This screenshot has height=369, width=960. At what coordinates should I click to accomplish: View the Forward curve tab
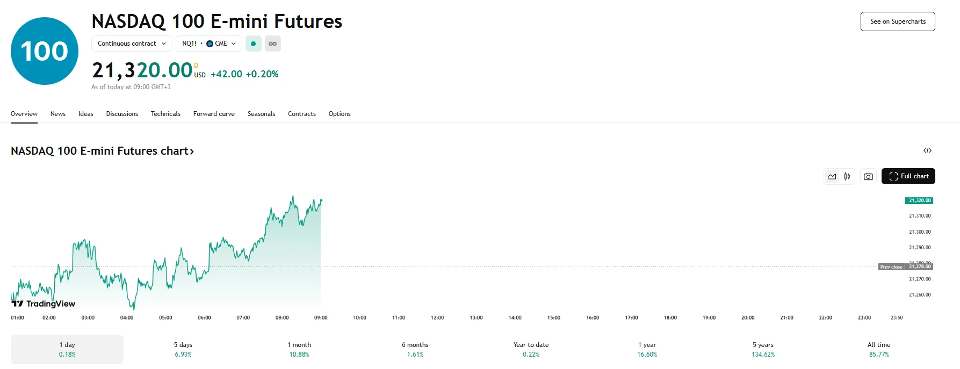click(214, 114)
